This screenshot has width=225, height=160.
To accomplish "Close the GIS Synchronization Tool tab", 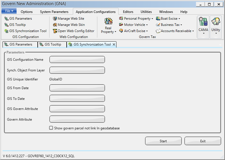I will (x=114, y=44).
